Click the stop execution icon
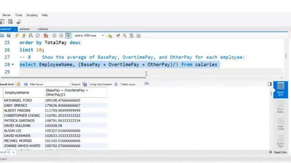The width and height of the screenshot is (291, 163). pos(37,35)
